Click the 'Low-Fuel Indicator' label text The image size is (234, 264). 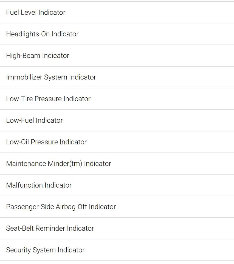click(35, 120)
